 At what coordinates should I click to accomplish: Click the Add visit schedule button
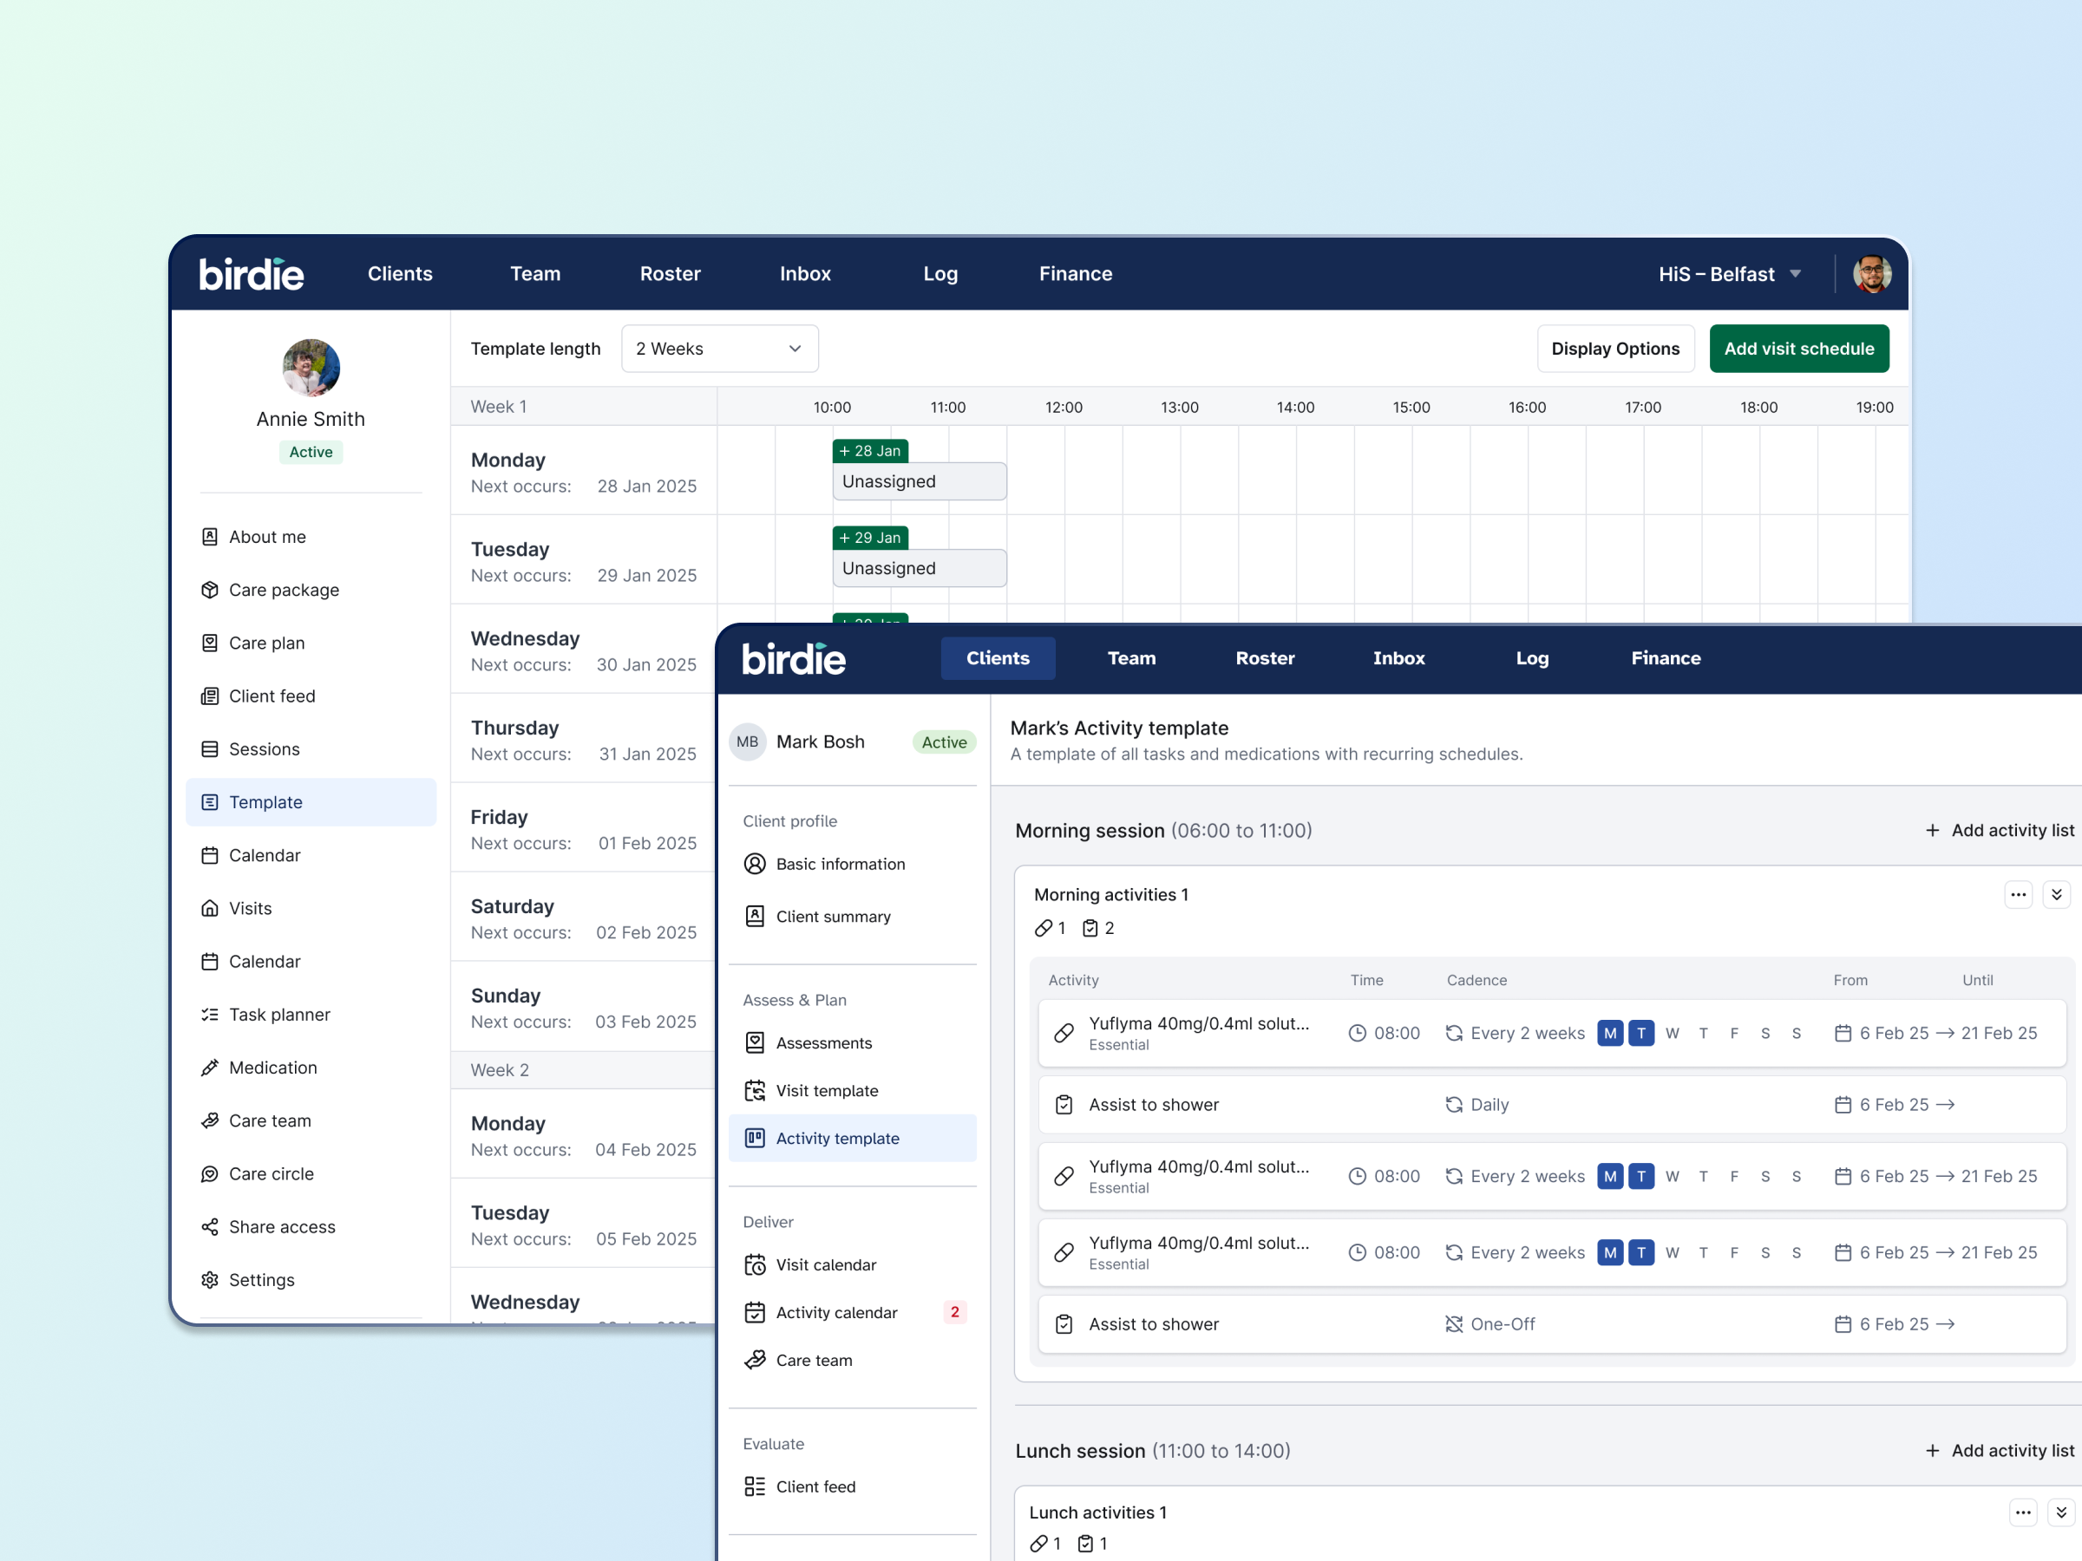(x=1798, y=348)
